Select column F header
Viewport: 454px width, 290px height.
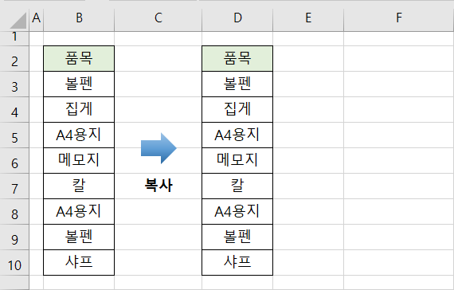(399, 19)
